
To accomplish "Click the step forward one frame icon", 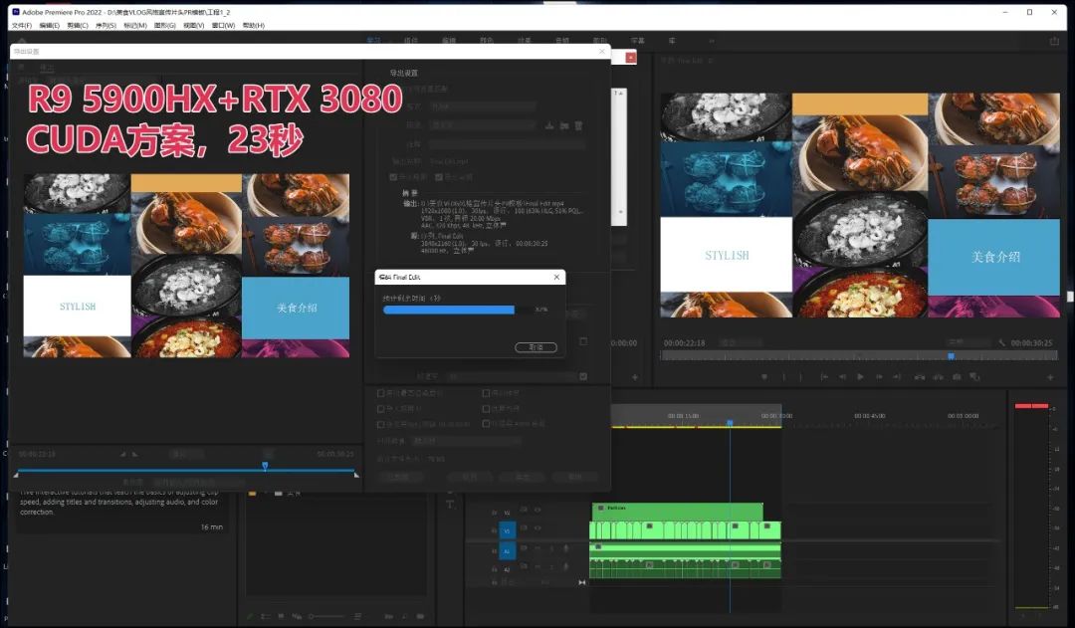I will 880,377.
